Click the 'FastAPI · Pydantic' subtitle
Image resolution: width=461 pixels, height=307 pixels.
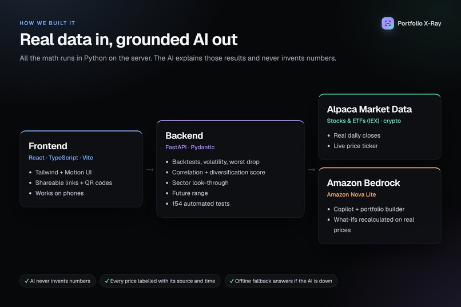point(190,147)
